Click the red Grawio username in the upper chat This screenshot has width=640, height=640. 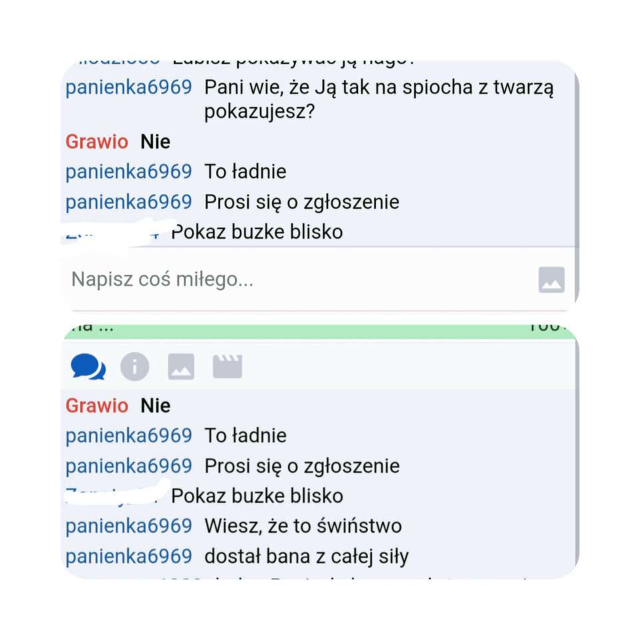97,141
